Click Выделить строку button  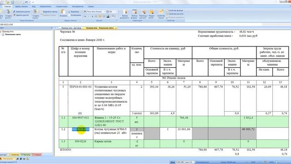tap(49, 12)
